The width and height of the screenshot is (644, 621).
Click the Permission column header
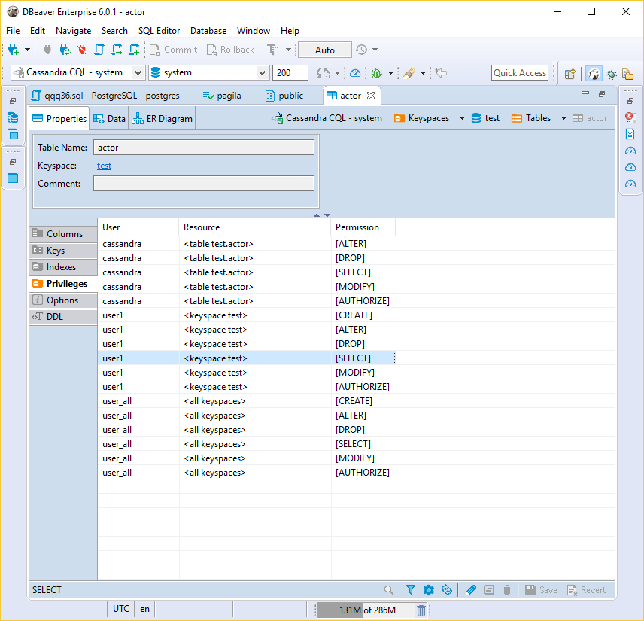(x=363, y=227)
